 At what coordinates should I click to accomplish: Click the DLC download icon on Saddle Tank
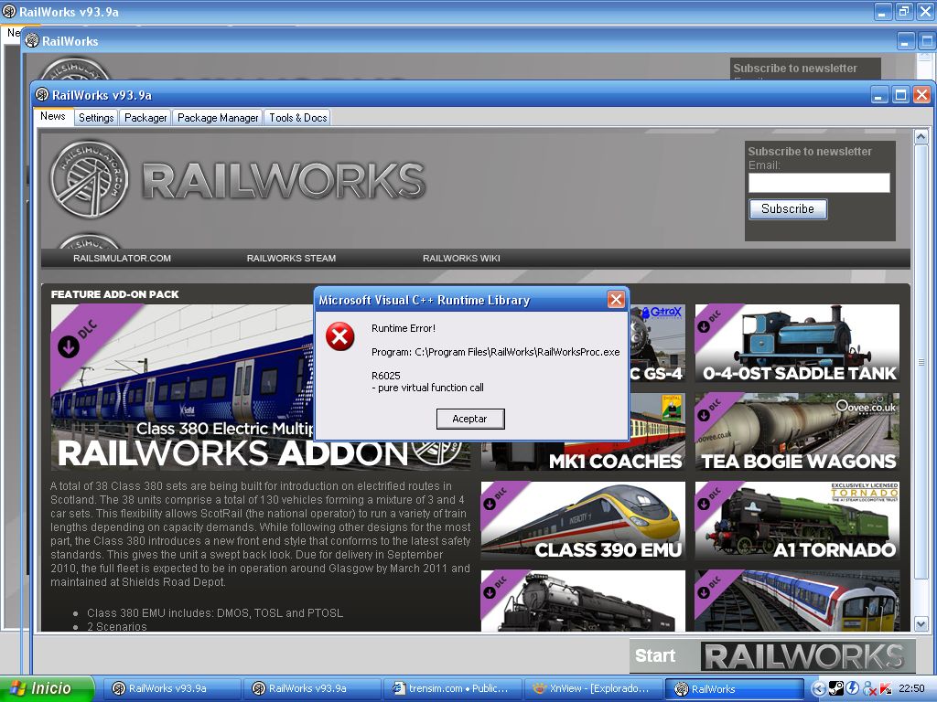[x=705, y=324]
